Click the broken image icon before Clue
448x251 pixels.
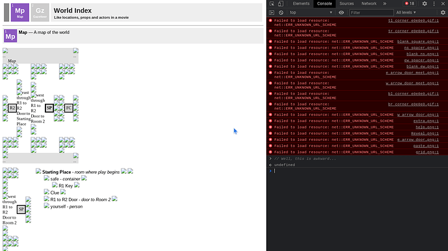pos(47,192)
